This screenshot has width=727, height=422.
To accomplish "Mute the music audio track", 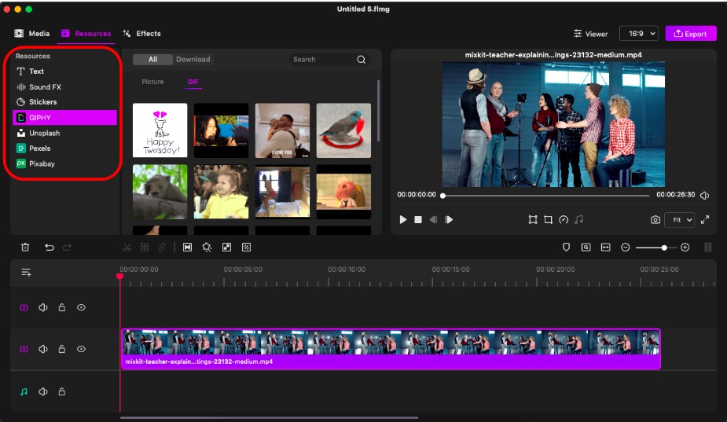I will tap(43, 392).
